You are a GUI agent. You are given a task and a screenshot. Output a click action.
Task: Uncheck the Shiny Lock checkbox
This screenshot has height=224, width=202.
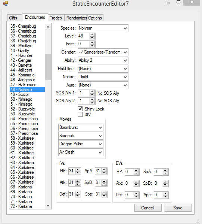tap(80, 109)
